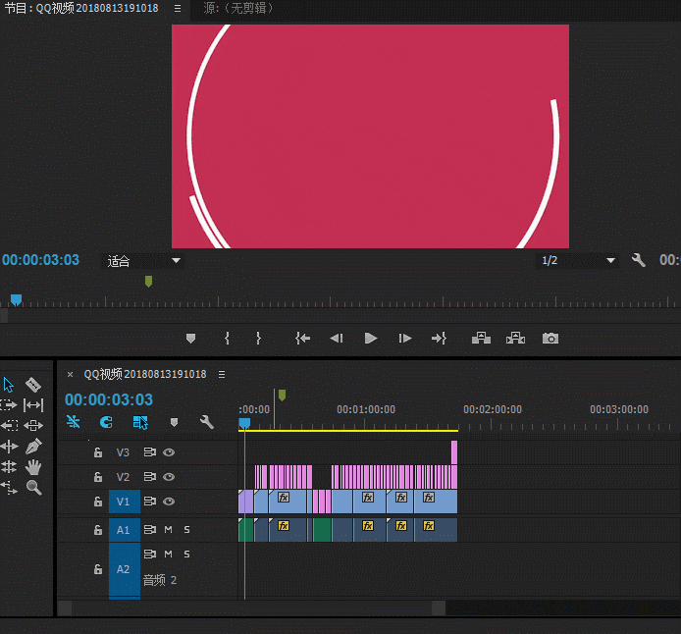Click the Export Frame camera icon
The image size is (681, 634).
550,339
